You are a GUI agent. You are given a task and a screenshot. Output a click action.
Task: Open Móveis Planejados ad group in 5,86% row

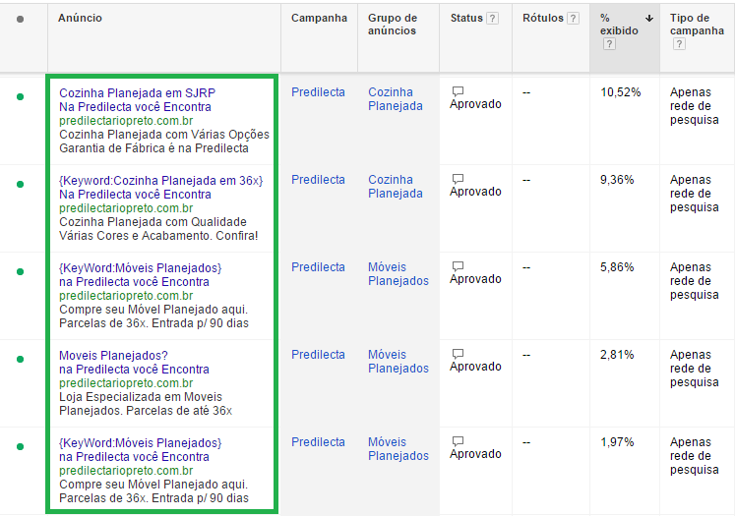(398, 274)
